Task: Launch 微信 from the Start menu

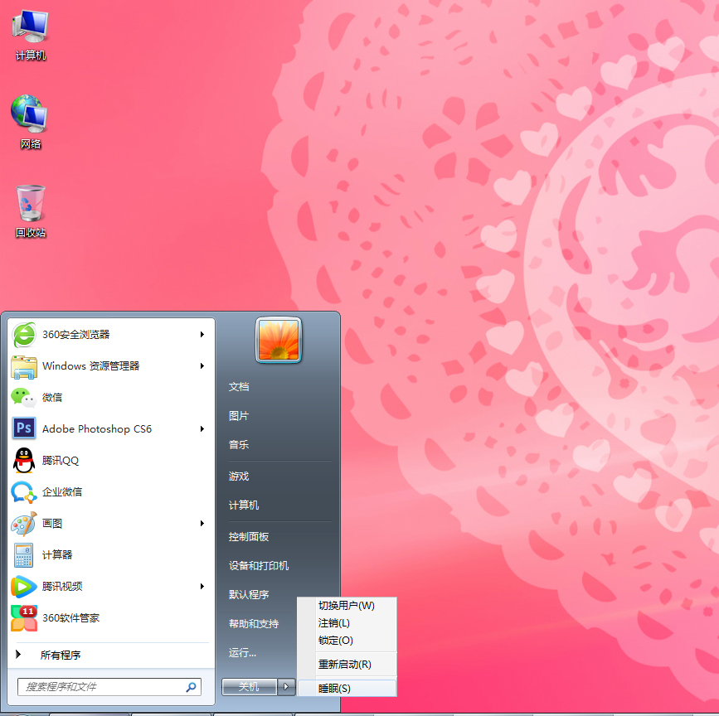Action: pyautogui.click(x=110, y=398)
